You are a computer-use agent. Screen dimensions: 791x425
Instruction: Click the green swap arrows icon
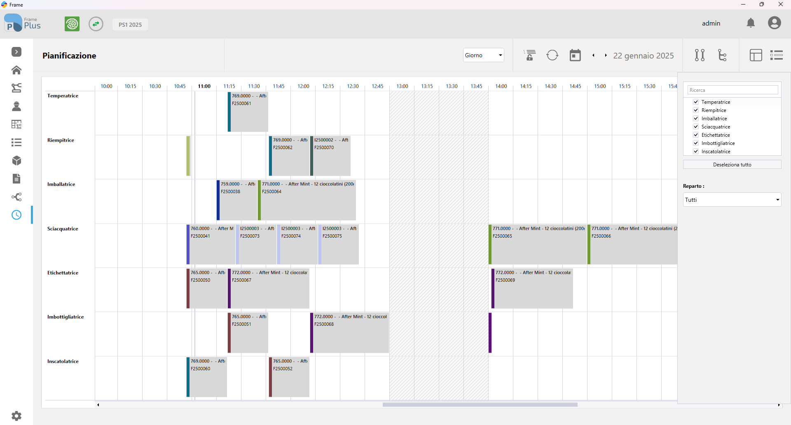click(96, 24)
